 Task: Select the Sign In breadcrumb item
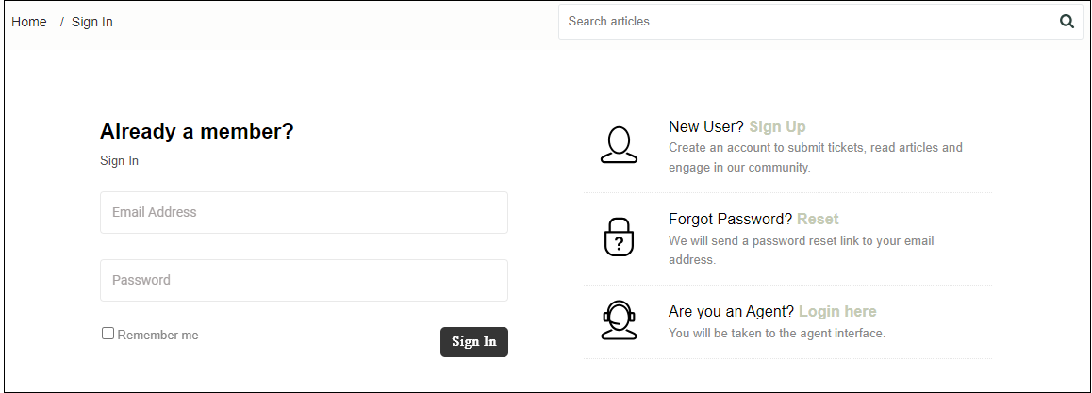pyautogui.click(x=91, y=23)
